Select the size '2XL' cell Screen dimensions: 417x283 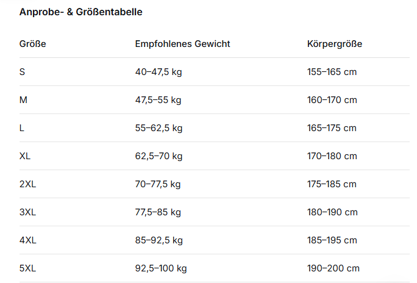coord(27,184)
